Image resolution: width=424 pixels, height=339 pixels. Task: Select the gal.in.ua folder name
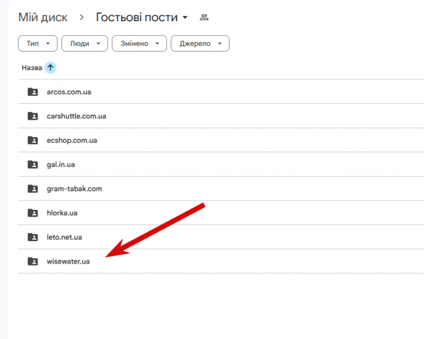click(x=61, y=165)
